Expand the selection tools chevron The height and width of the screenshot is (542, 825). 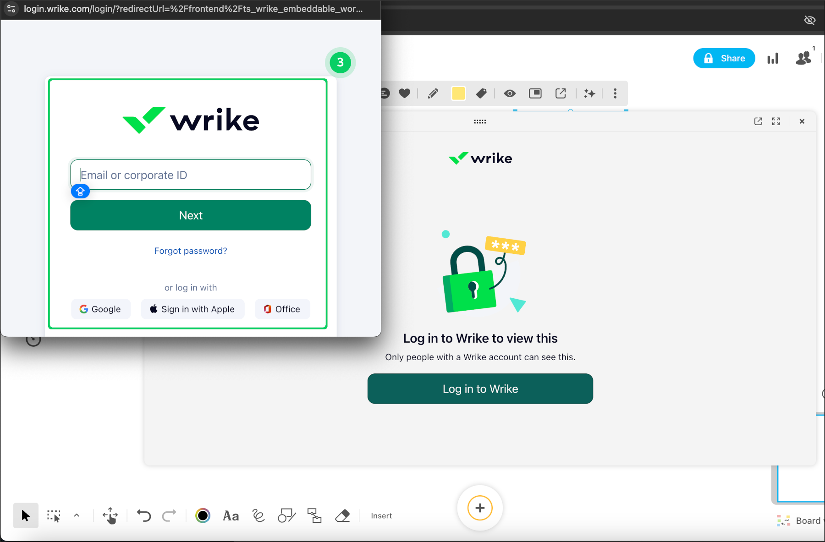77,515
